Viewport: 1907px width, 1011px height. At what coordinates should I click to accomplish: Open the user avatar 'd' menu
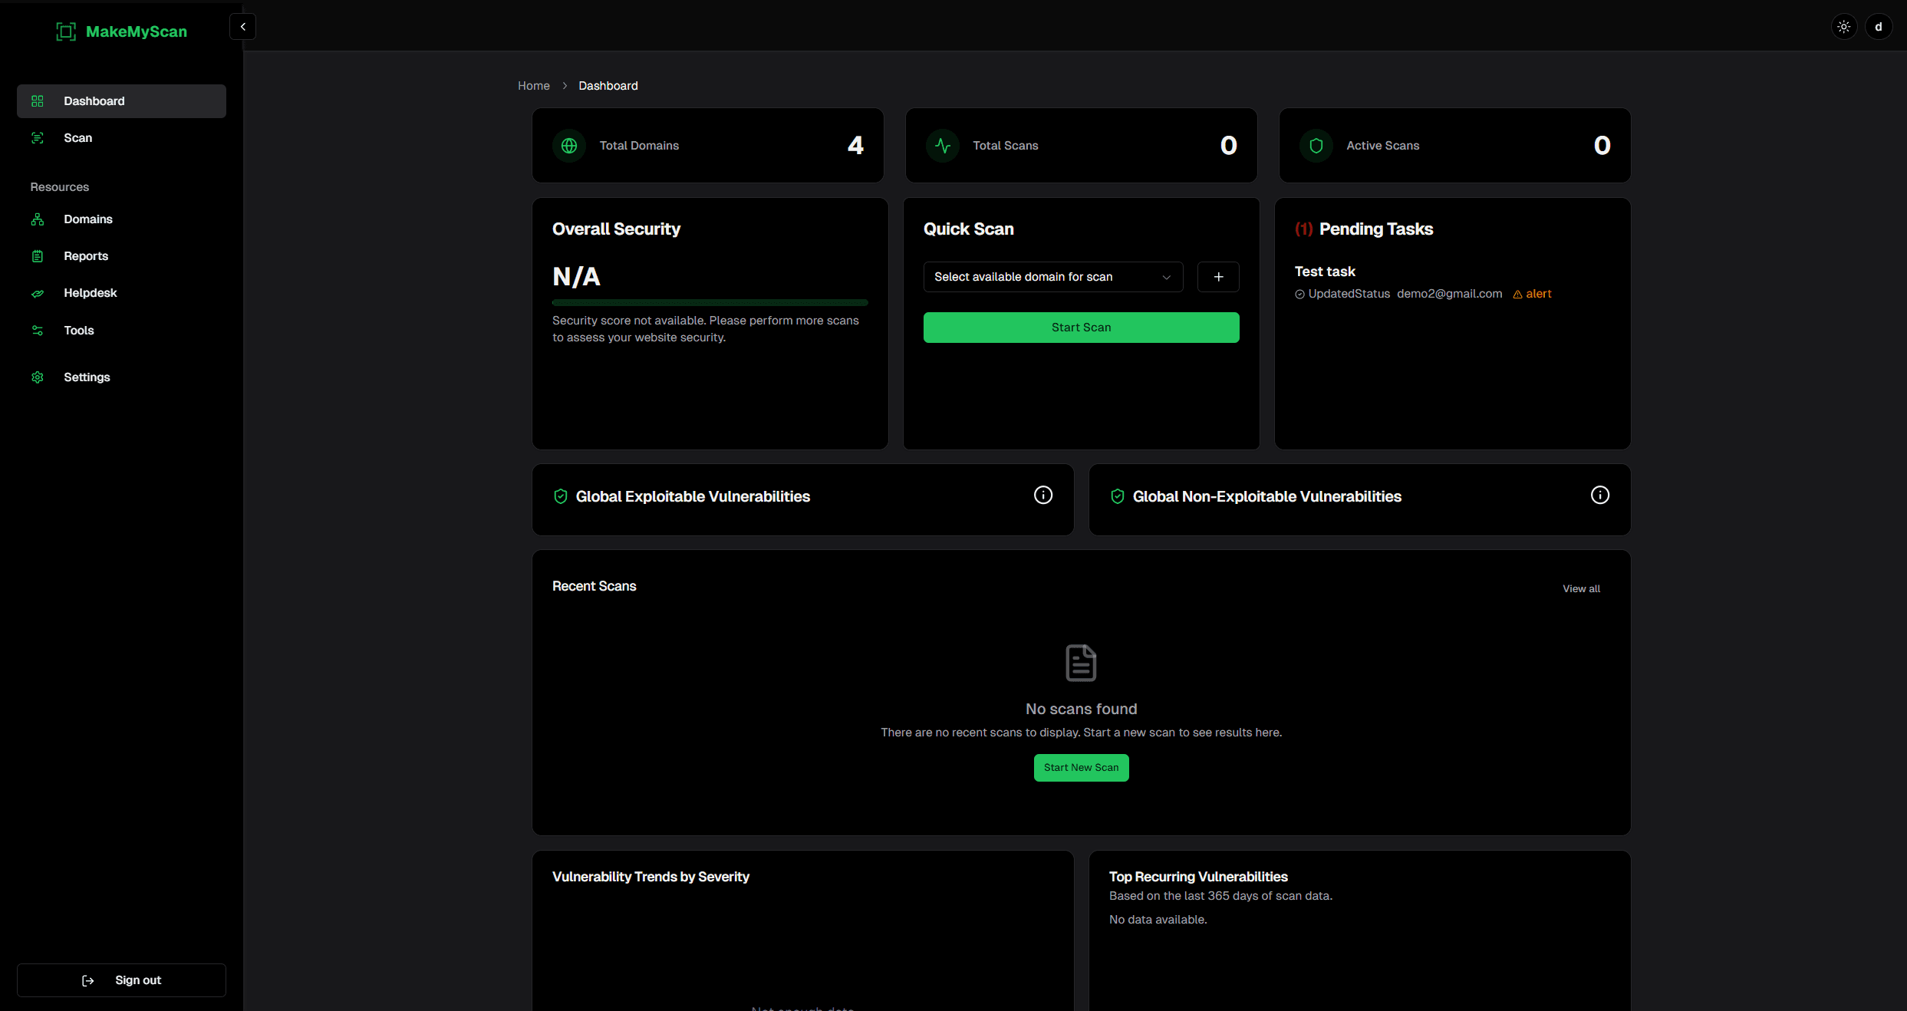[1878, 27]
